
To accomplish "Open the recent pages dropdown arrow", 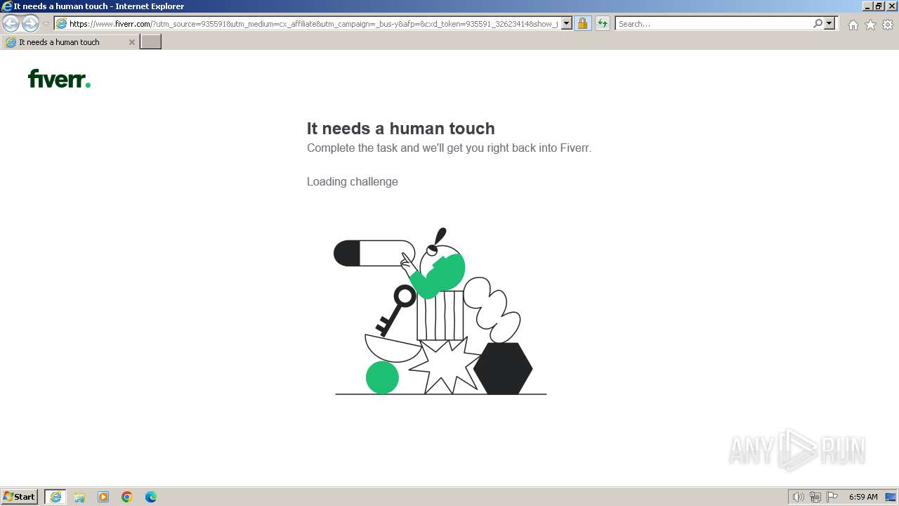I will pyautogui.click(x=46, y=24).
